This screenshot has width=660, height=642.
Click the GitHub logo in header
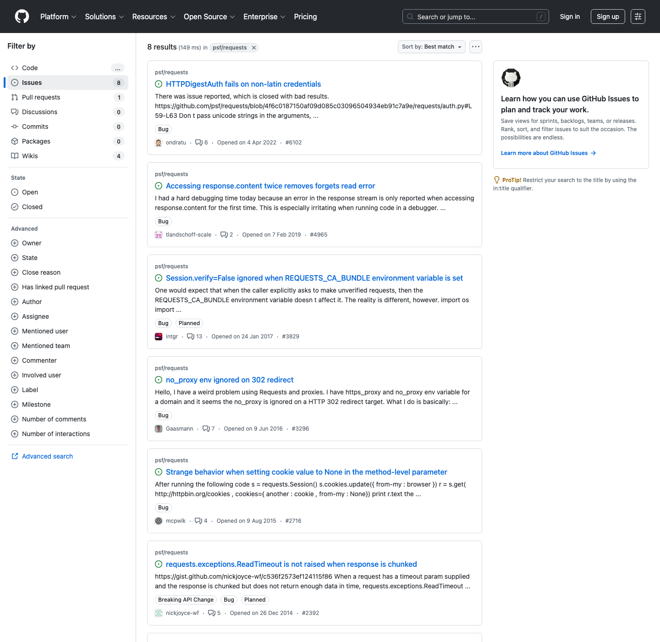22,17
